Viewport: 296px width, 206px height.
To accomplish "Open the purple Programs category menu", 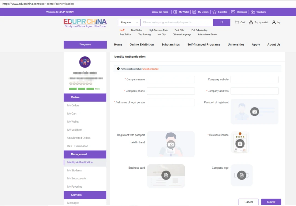I will pos(85,44).
